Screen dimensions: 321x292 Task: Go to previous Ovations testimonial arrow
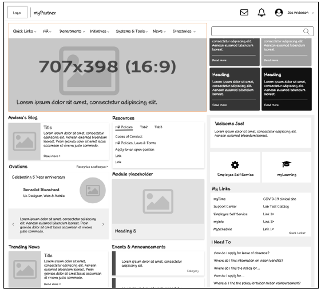(13, 224)
